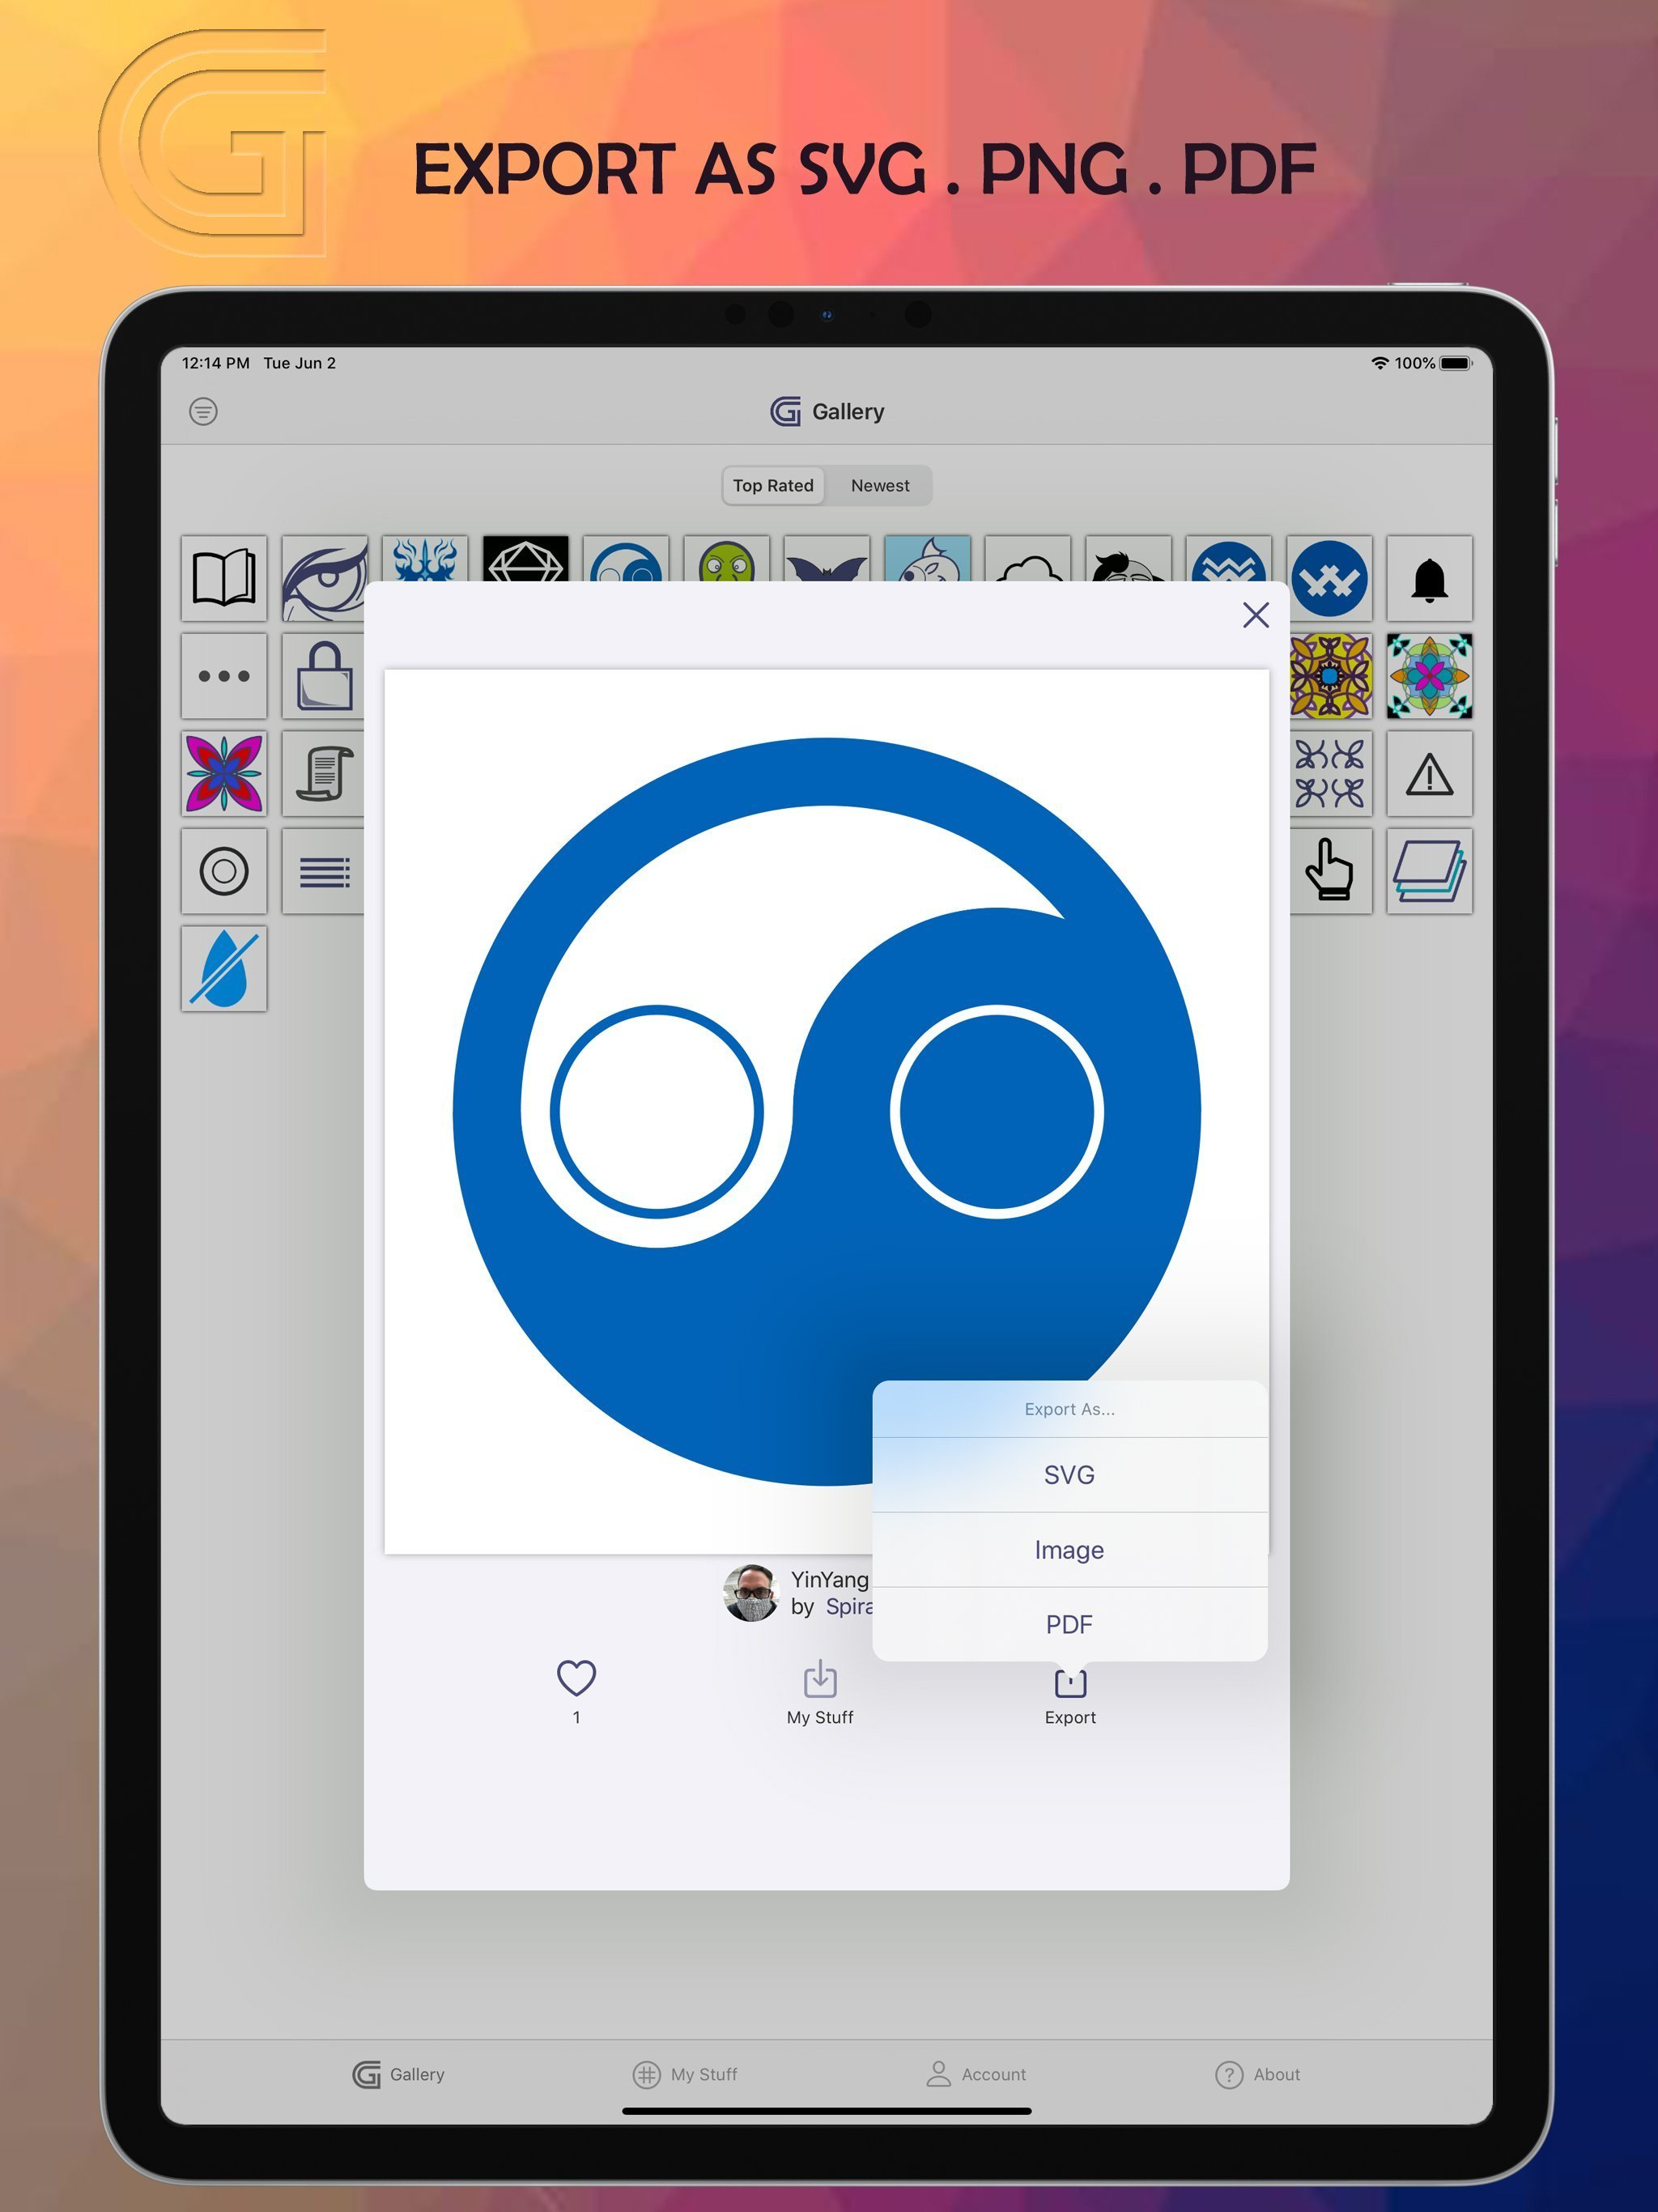1658x2212 pixels.
Task: Choose Image in Export As menu
Action: [x=1069, y=1550]
